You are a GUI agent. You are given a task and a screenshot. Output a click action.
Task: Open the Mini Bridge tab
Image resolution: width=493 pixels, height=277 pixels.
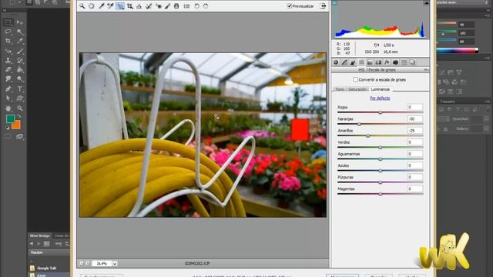point(40,236)
